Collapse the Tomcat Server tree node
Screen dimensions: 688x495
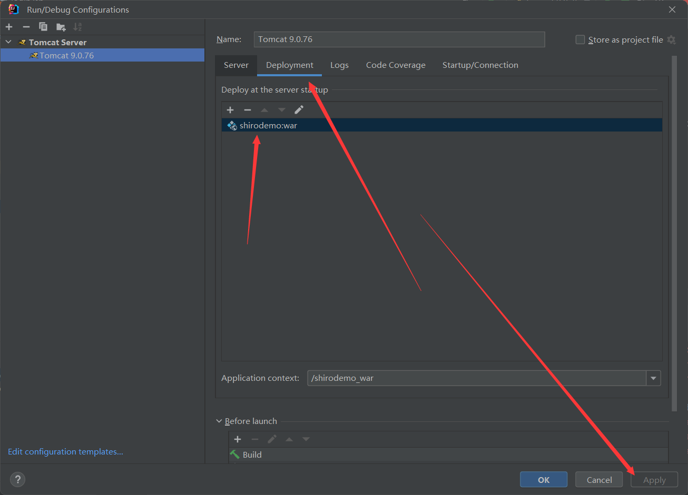(8, 42)
